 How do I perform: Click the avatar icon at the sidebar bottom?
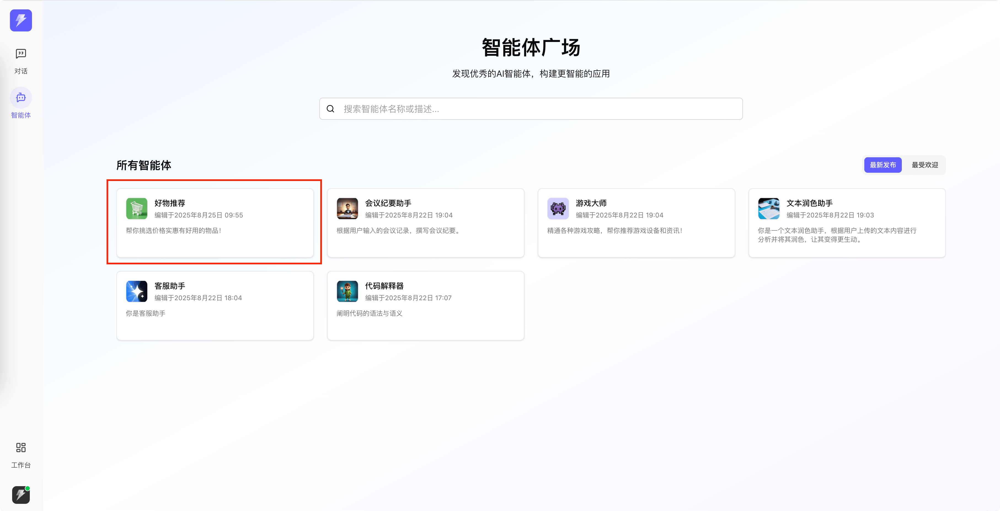point(21,495)
